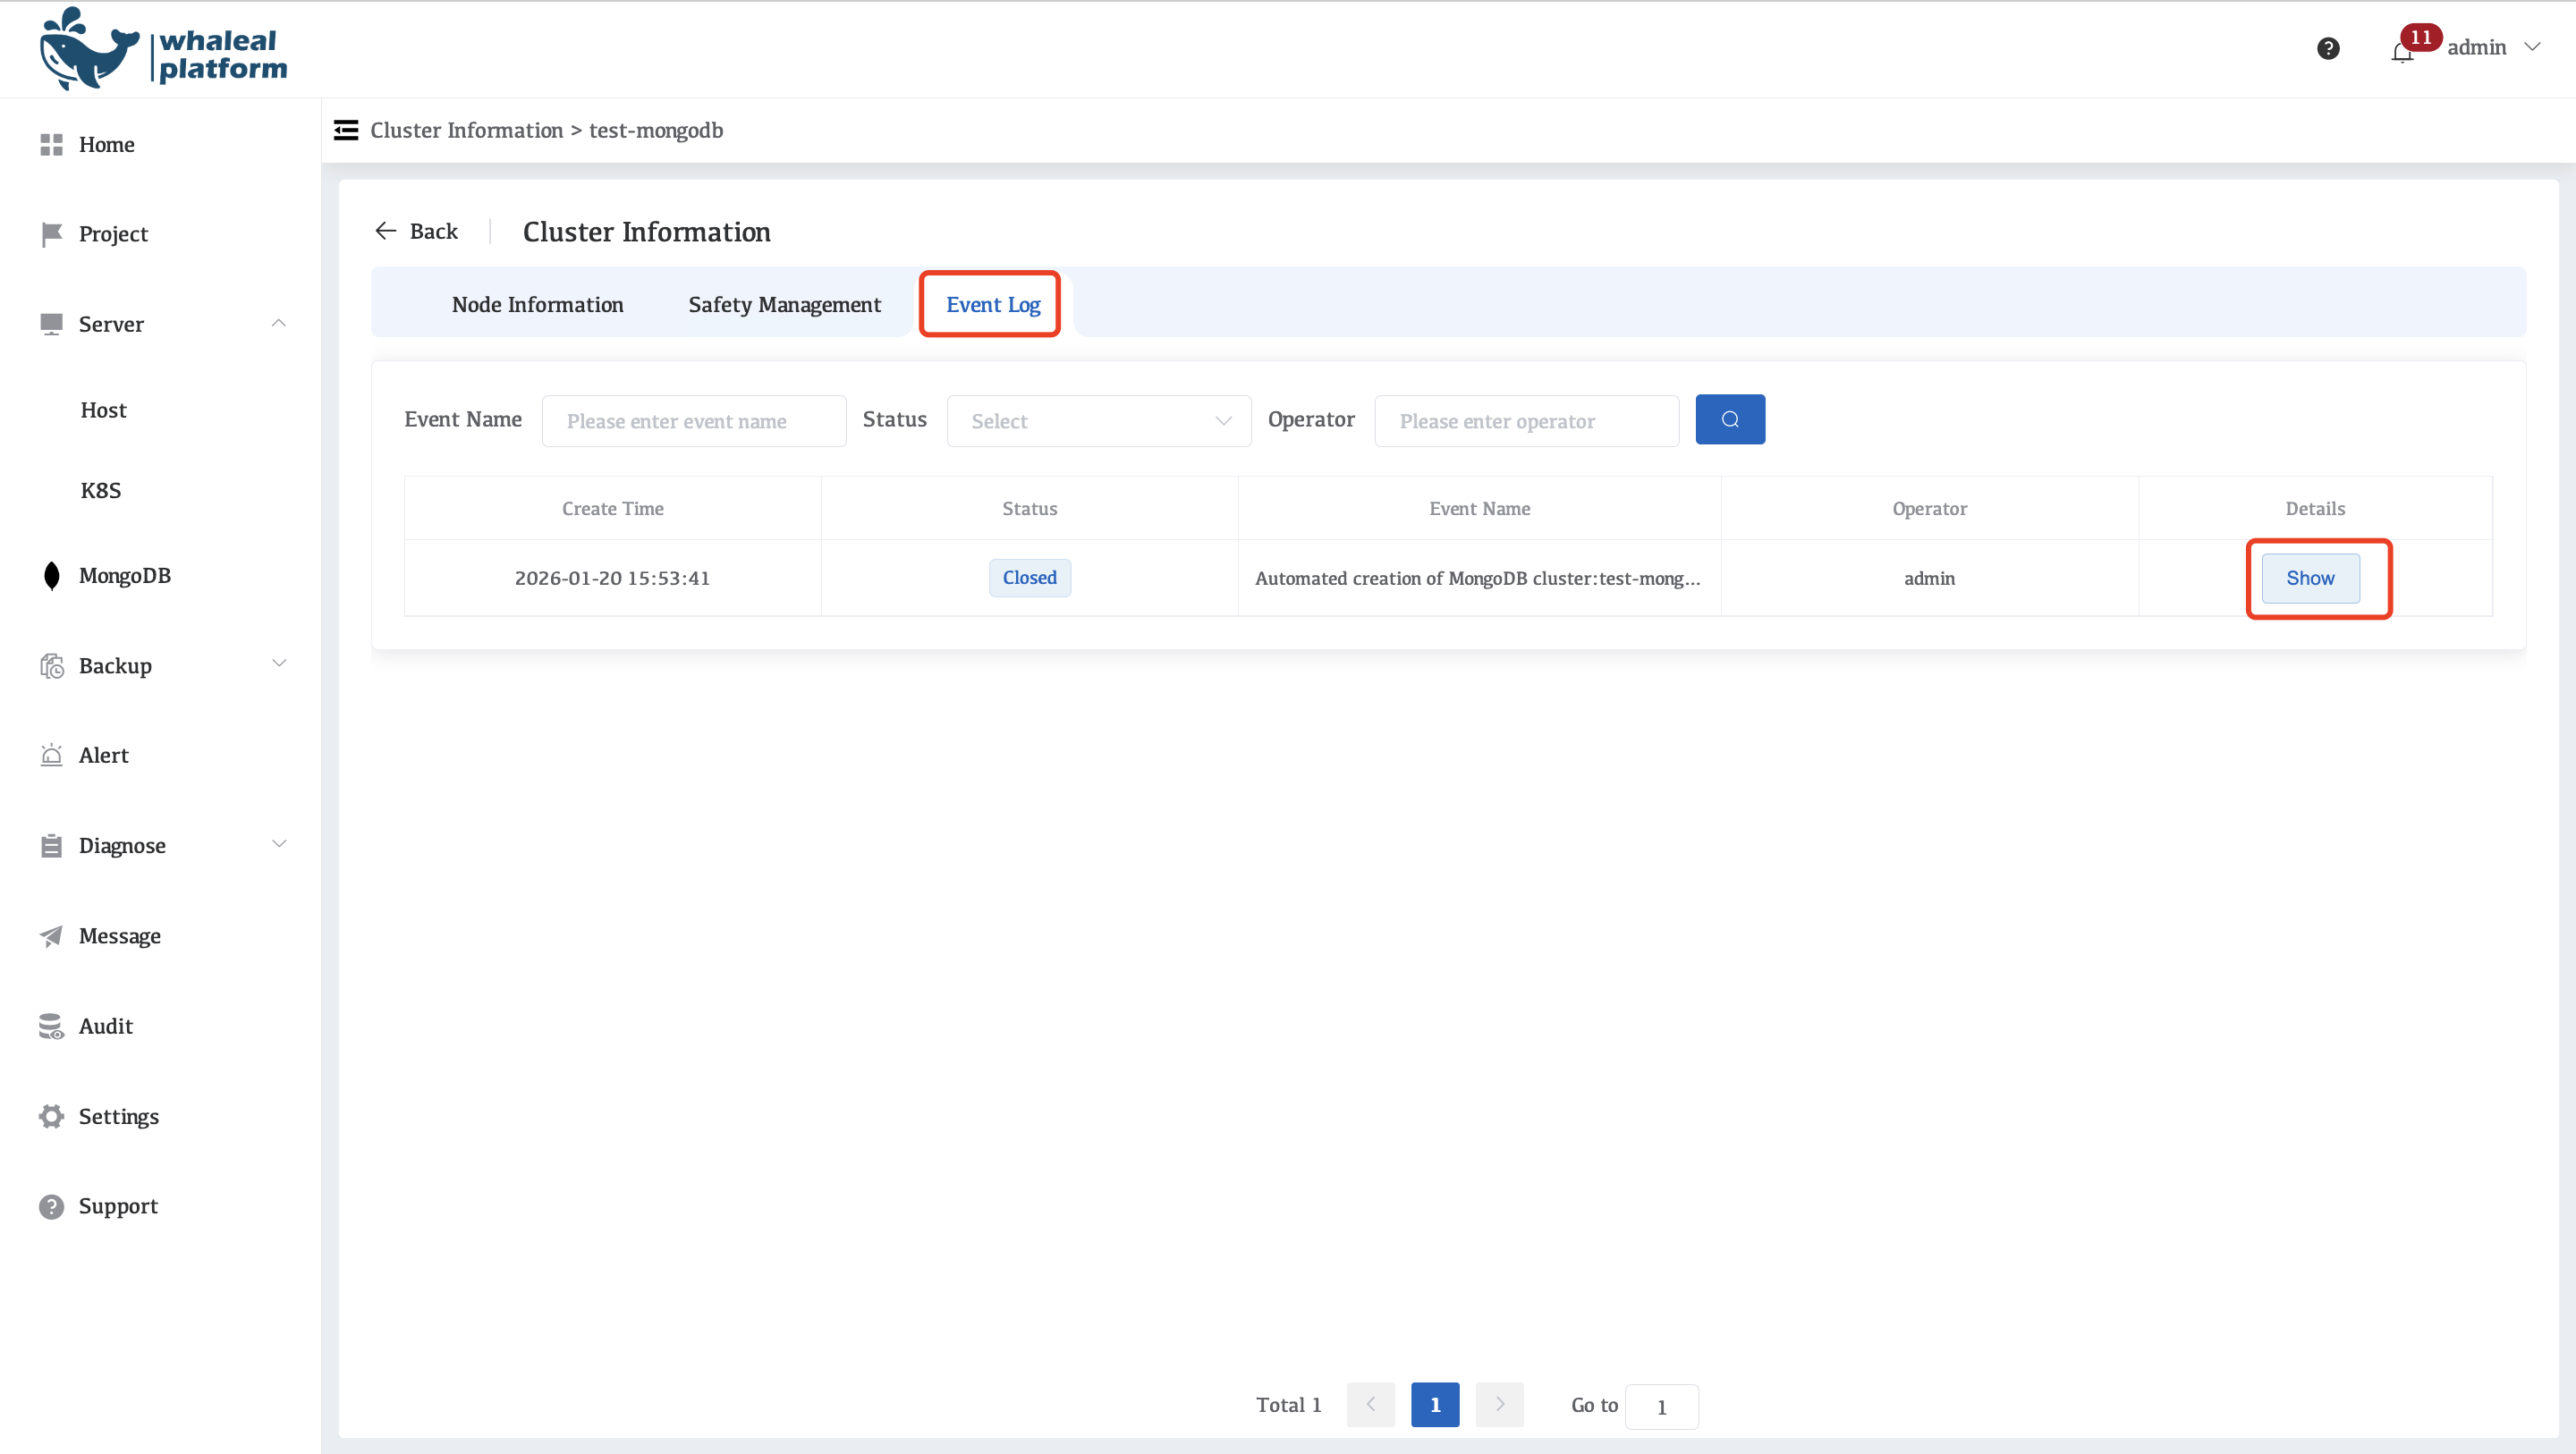Open the Status select dropdown

(1098, 421)
